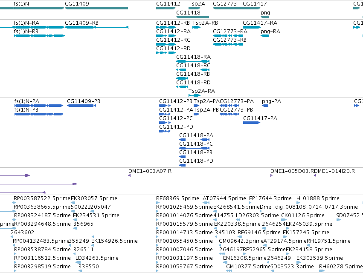
Task: Click the CG12773 gene label
Action: pos(225,4)
